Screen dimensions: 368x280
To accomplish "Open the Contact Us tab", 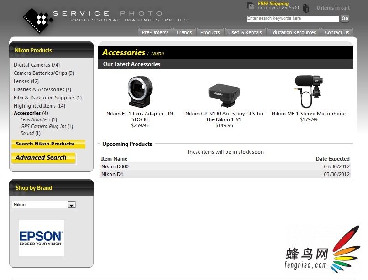I will [x=337, y=32].
